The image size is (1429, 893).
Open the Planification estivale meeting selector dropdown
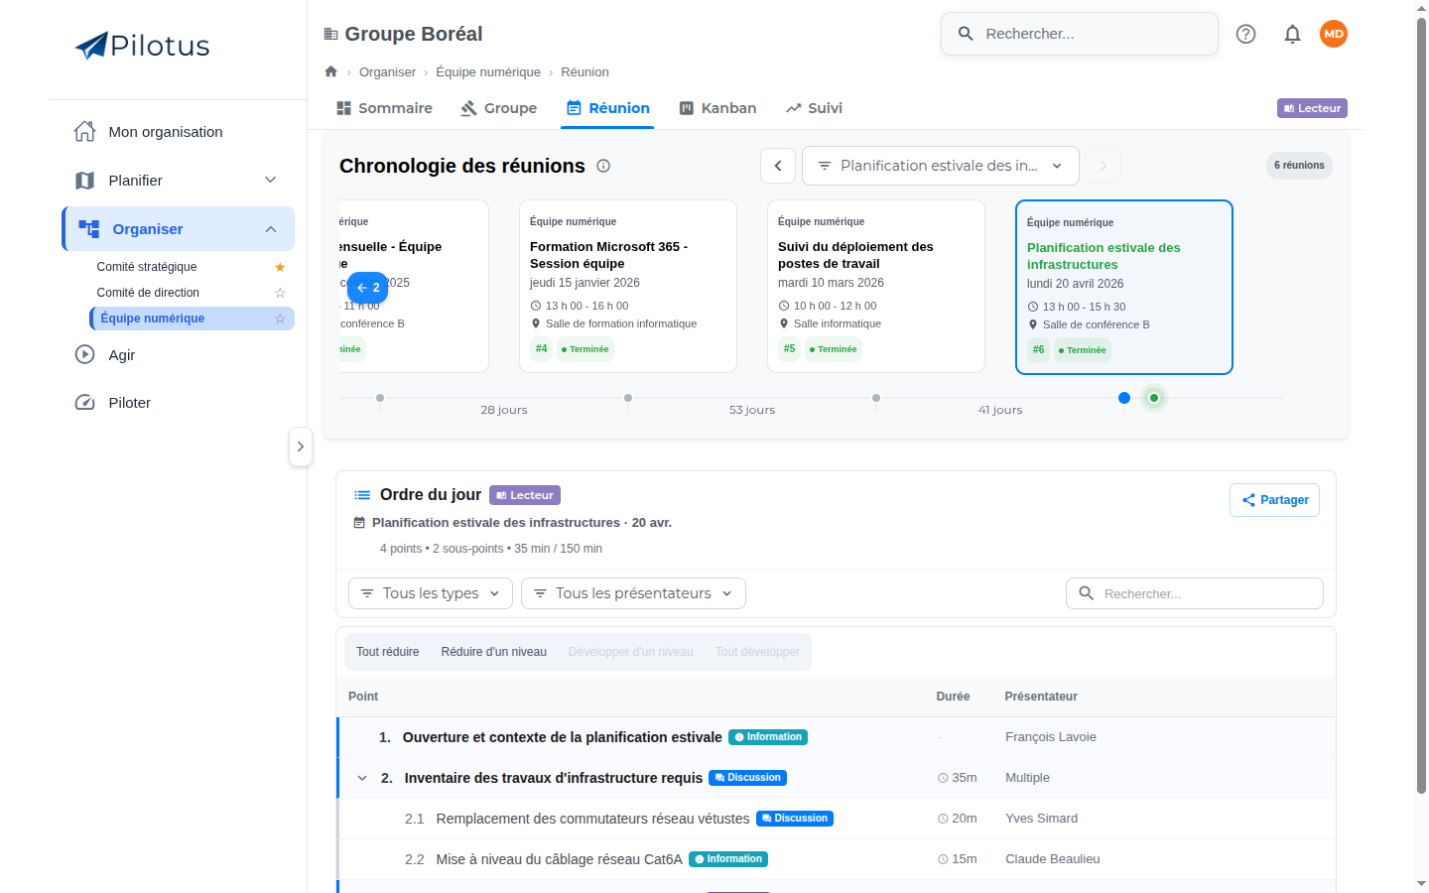(x=940, y=166)
